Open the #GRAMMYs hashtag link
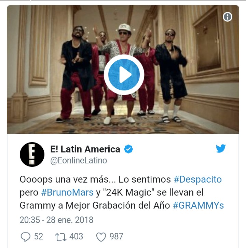 [198, 206]
